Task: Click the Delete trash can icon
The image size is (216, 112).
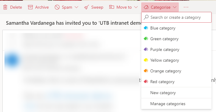Action: coord(5,7)
